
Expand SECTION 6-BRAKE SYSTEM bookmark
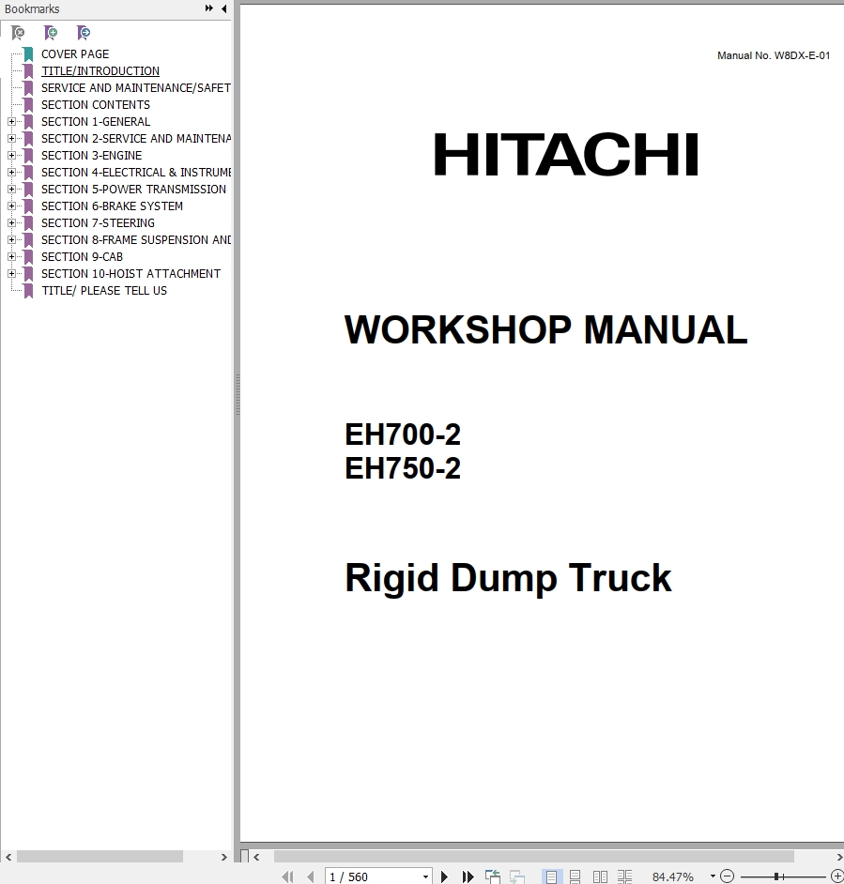click(11, 206)
